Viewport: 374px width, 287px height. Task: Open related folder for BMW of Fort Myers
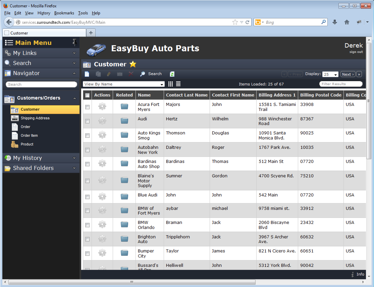point(124,210)
